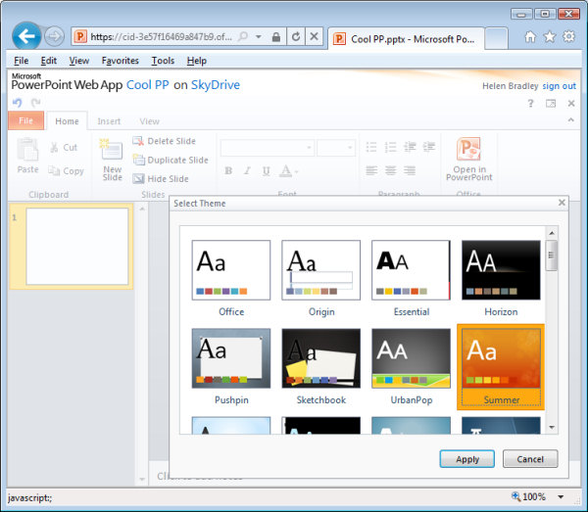Open the zoom level dropdown arrow
The height and width of the screenshot is (512, 588).
pyautogui.click(x=561, y=496)
